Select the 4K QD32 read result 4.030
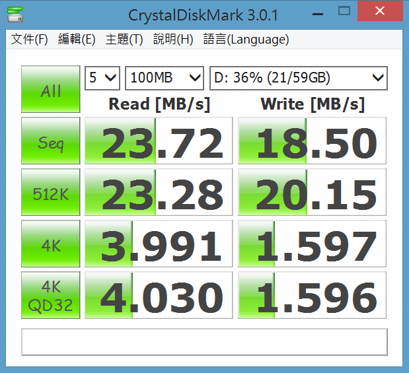 click(x=159, y=295)
